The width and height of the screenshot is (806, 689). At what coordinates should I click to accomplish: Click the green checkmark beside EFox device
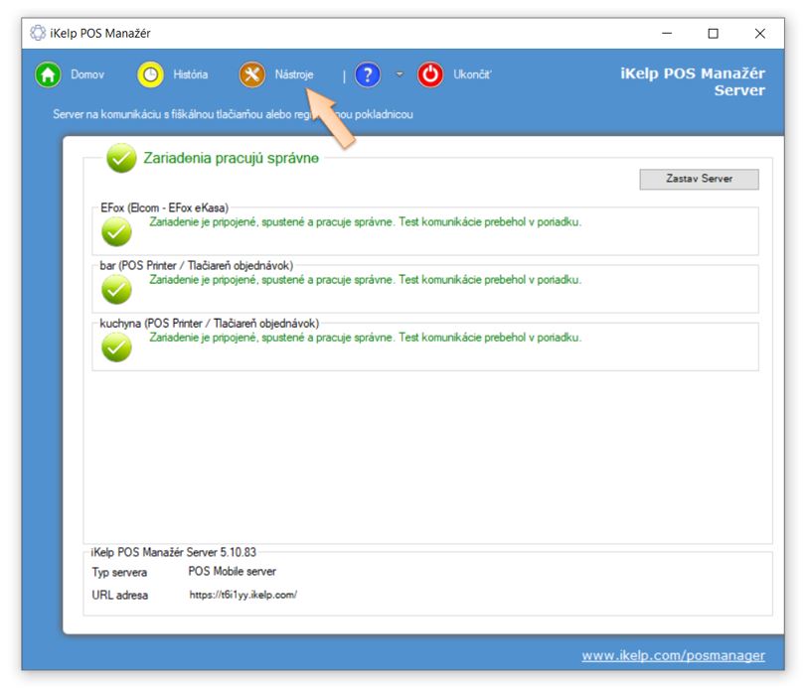coord(117,231)
